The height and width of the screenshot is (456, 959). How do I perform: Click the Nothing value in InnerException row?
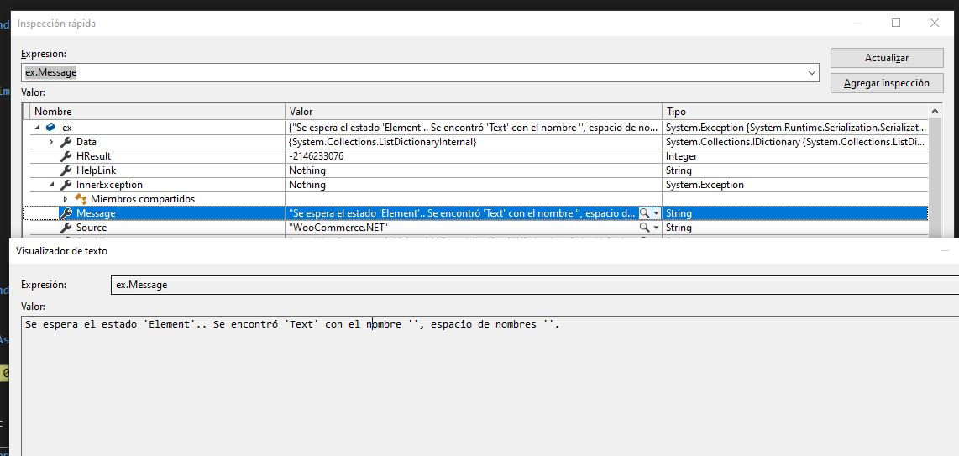click(x=474, y=185)
